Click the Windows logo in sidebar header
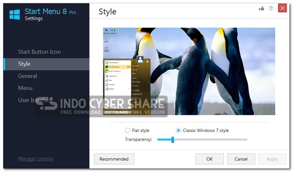293x172 pixels. click(15, 15)
